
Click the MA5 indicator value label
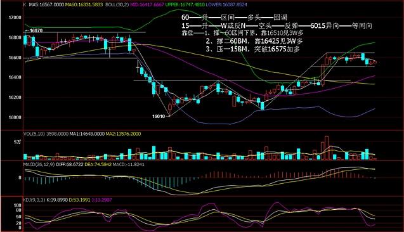point(46,4)
